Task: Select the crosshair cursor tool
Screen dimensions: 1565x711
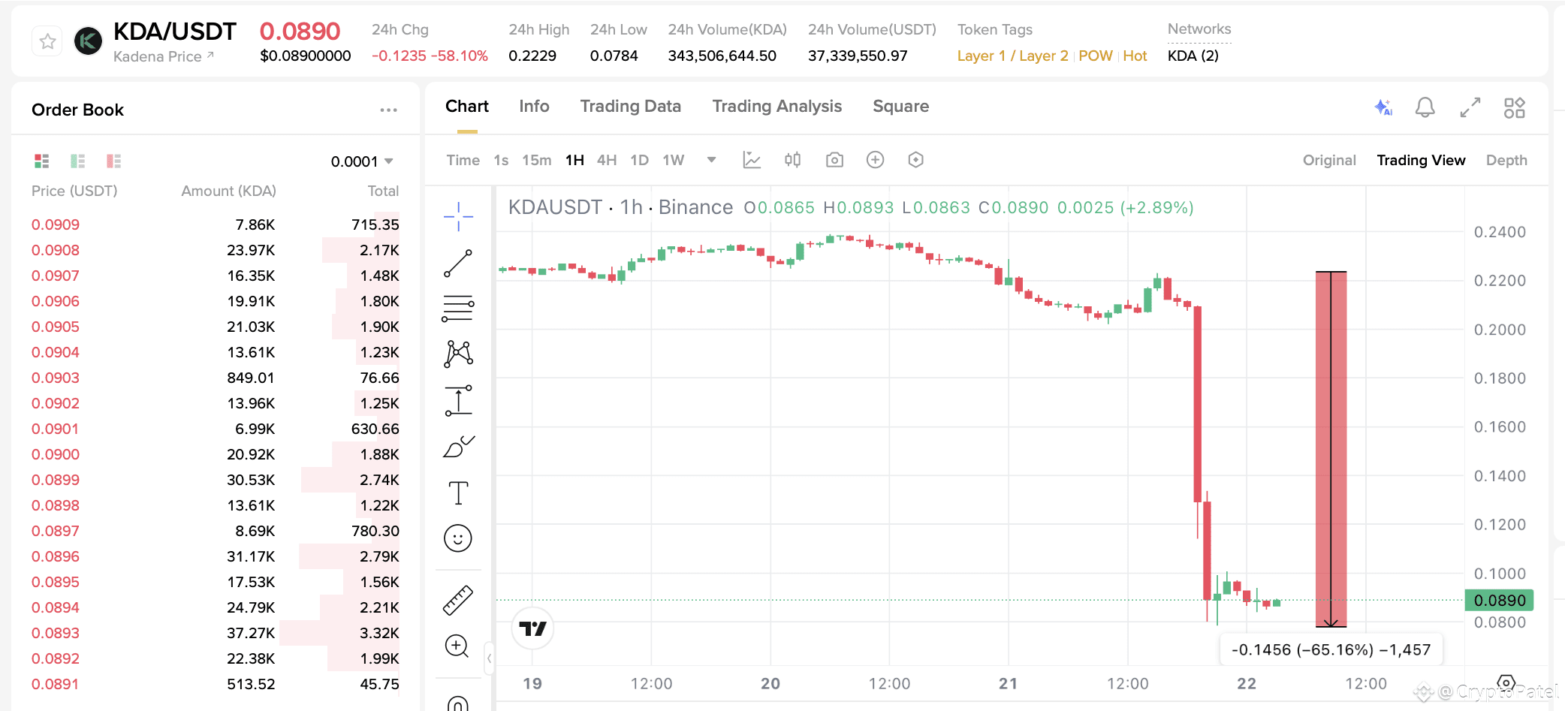Action: tap(457, 216)
